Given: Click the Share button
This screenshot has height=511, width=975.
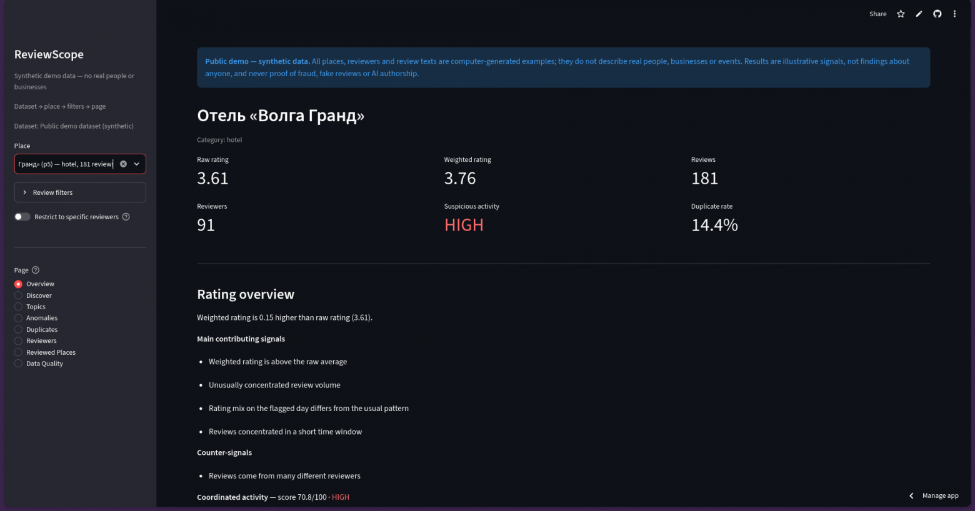Looking at the screenshot, I should pyautogui.click(x=877, y=14).
